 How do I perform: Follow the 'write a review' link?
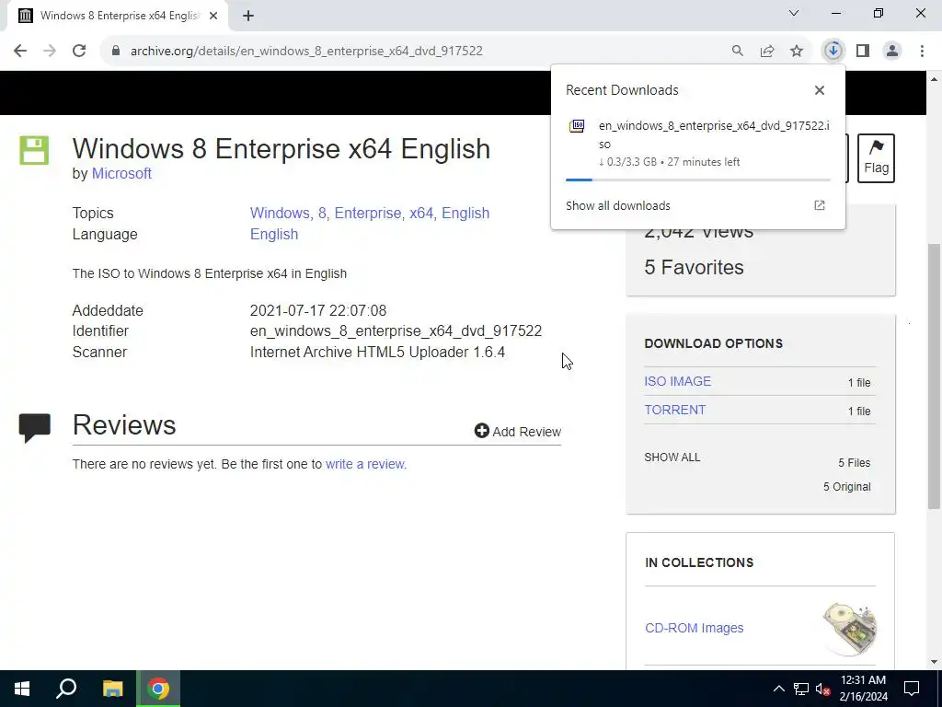coord(365,464)
